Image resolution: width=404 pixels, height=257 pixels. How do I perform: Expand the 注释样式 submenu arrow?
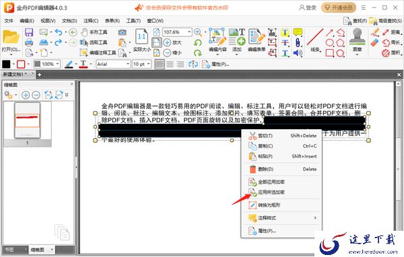click(x=315, y=218)
